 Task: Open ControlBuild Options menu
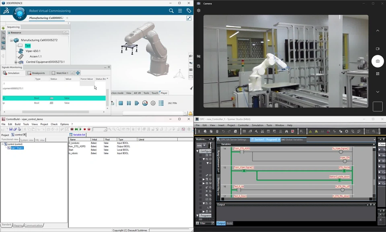(x=64, y=124)
